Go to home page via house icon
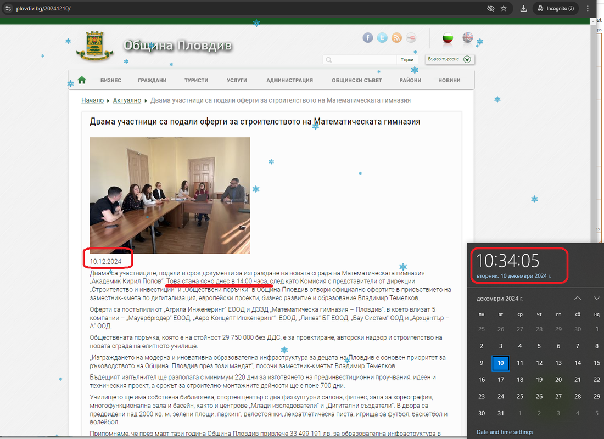 click(82, 80)
